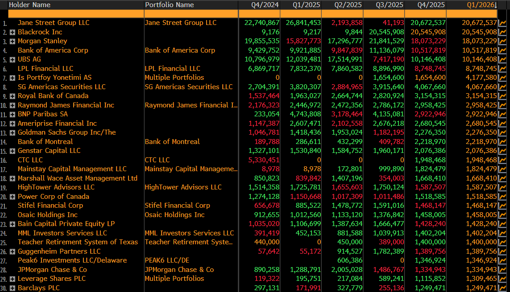Image resolution: width=510 pixels, height=292 pixels.
Task: Select Jane Street Group LLC holder name
Action: [54, 23]
